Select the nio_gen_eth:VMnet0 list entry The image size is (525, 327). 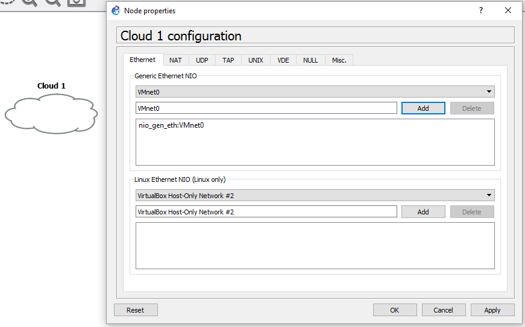171,125
